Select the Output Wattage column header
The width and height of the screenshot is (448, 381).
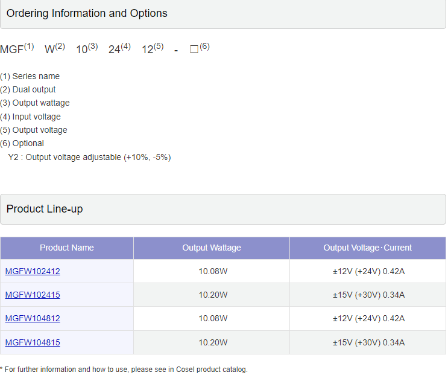tap(212, 248)
